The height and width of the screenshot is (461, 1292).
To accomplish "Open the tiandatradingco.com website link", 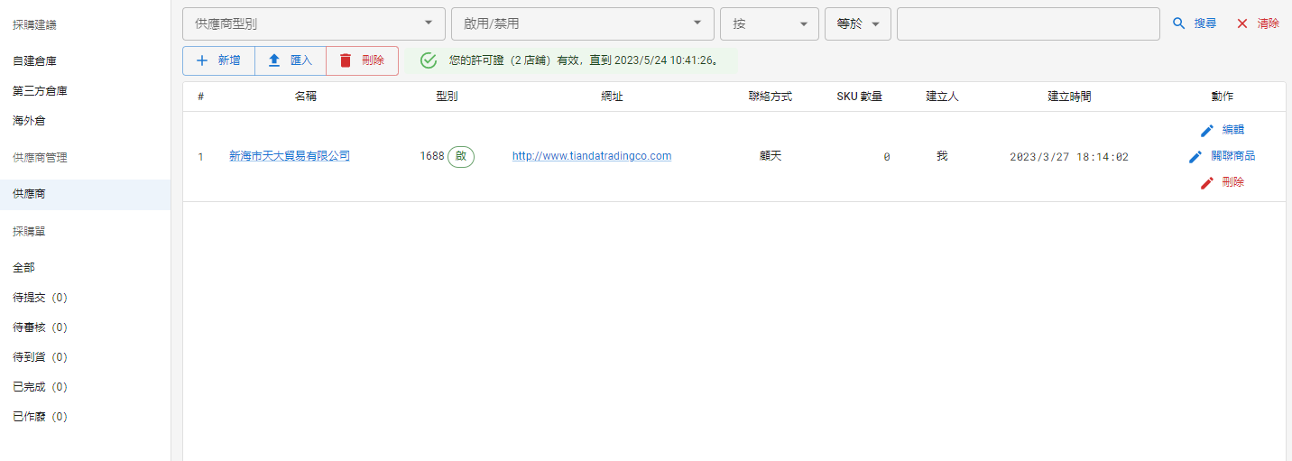I will (592, 156).
